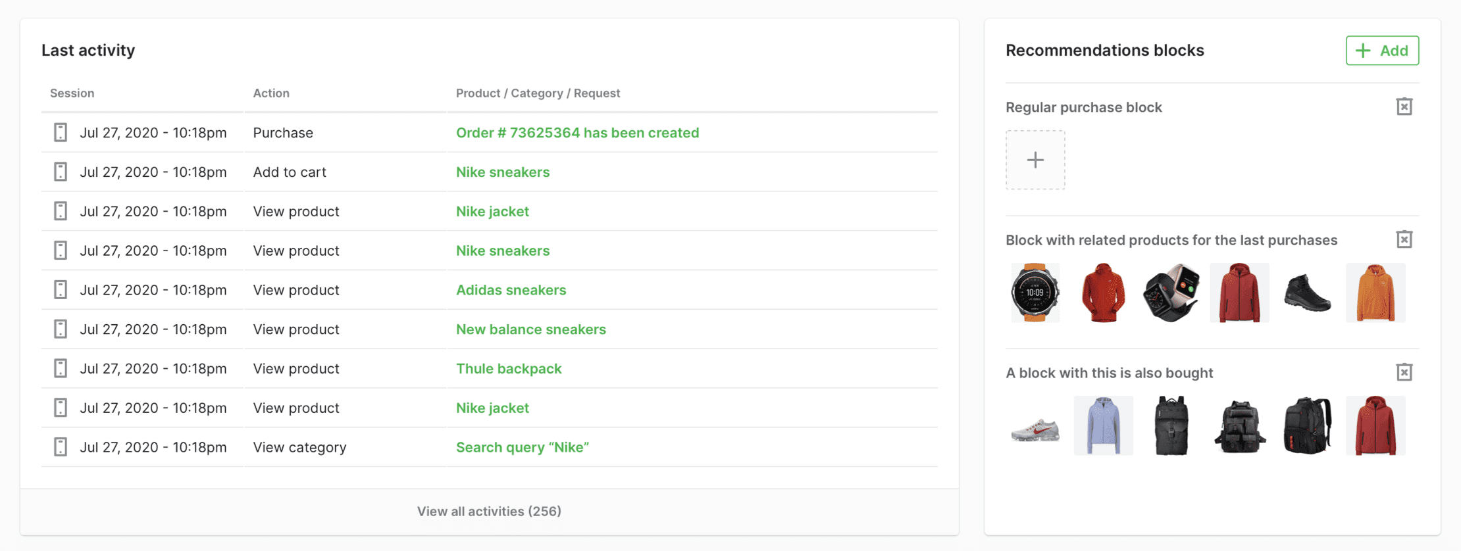This screenshot has width=1461, height=551.
Task: Click the device icon in Thule backpack row
Action: click(61, 368)
